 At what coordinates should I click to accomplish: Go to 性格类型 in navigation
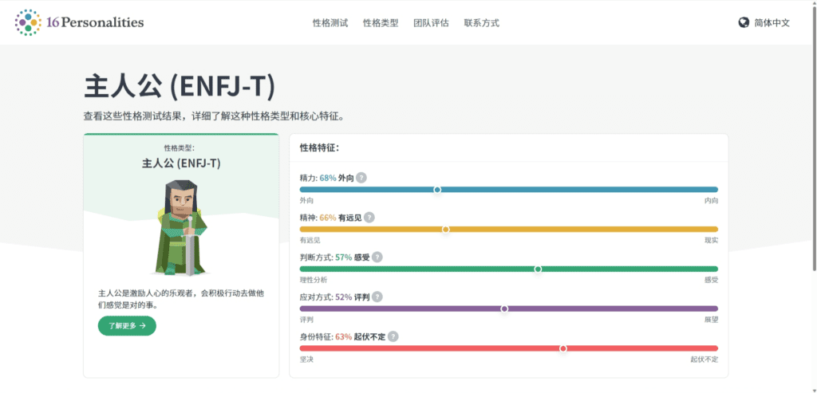pyautogui.click(x=381, y=23)
